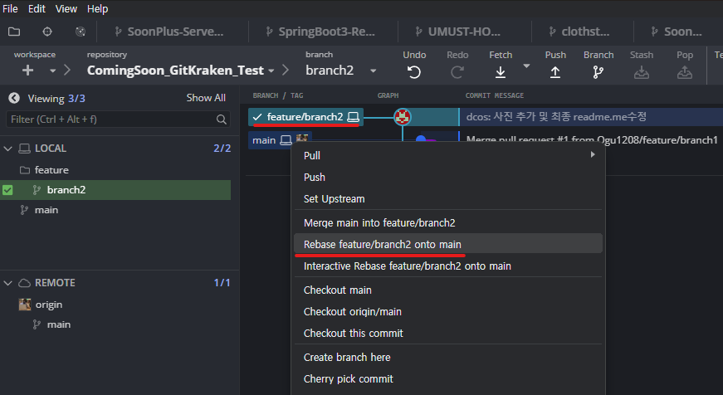This screenshot has width=723, height=395.
Task: Click the COMMIT MESSAGE column header
Action: pyautogui.click(x=494, y=95)
